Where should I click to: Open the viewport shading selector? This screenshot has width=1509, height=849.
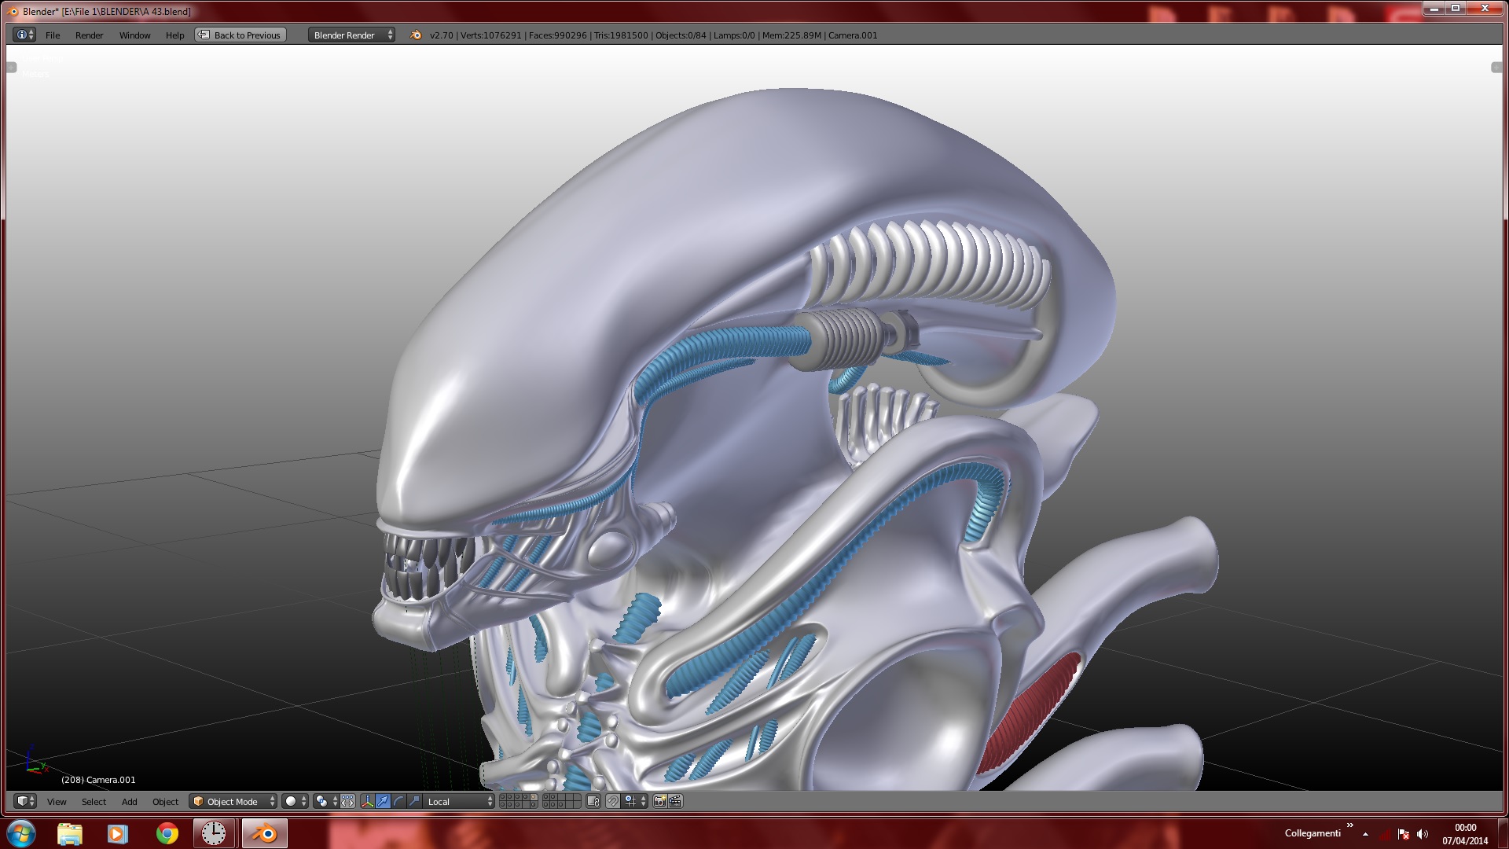295,801
